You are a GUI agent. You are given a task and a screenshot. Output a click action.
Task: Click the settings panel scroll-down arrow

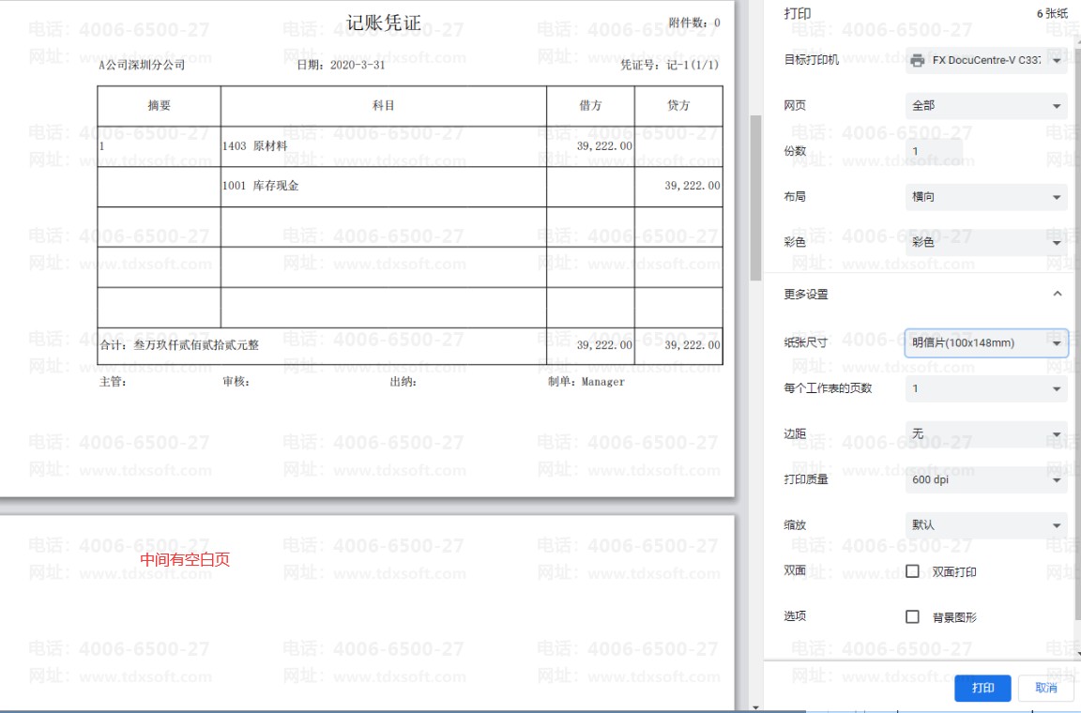click(x=1075, y=653)
